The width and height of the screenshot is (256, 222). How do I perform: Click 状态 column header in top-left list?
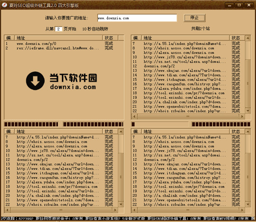110,38
